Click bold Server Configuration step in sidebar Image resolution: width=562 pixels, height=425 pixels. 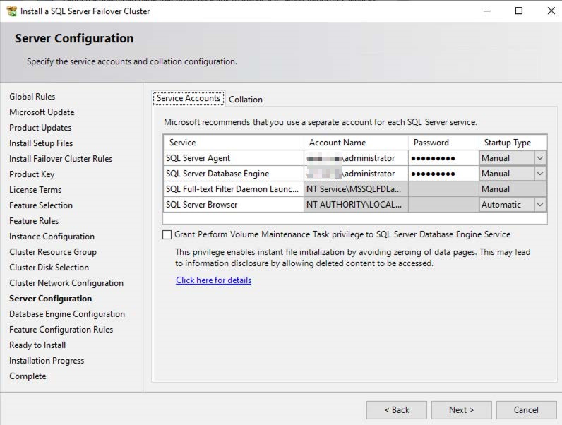[x=51, y=299]
